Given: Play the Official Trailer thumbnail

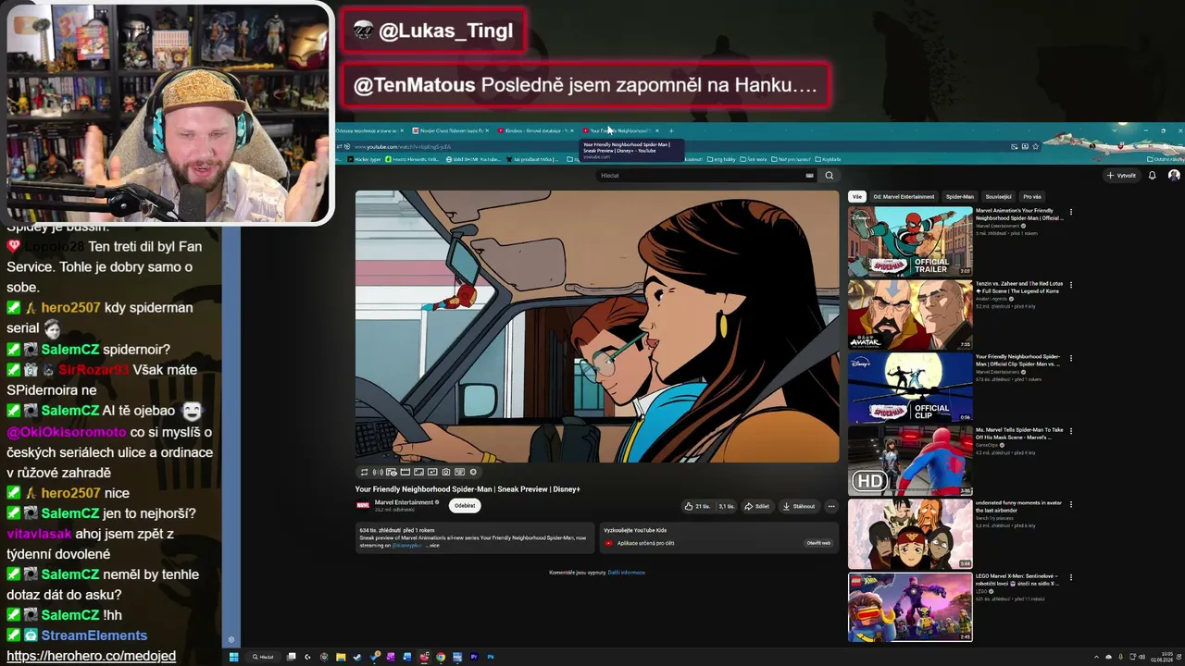Looking at the screenshot, I should (910, 241).
